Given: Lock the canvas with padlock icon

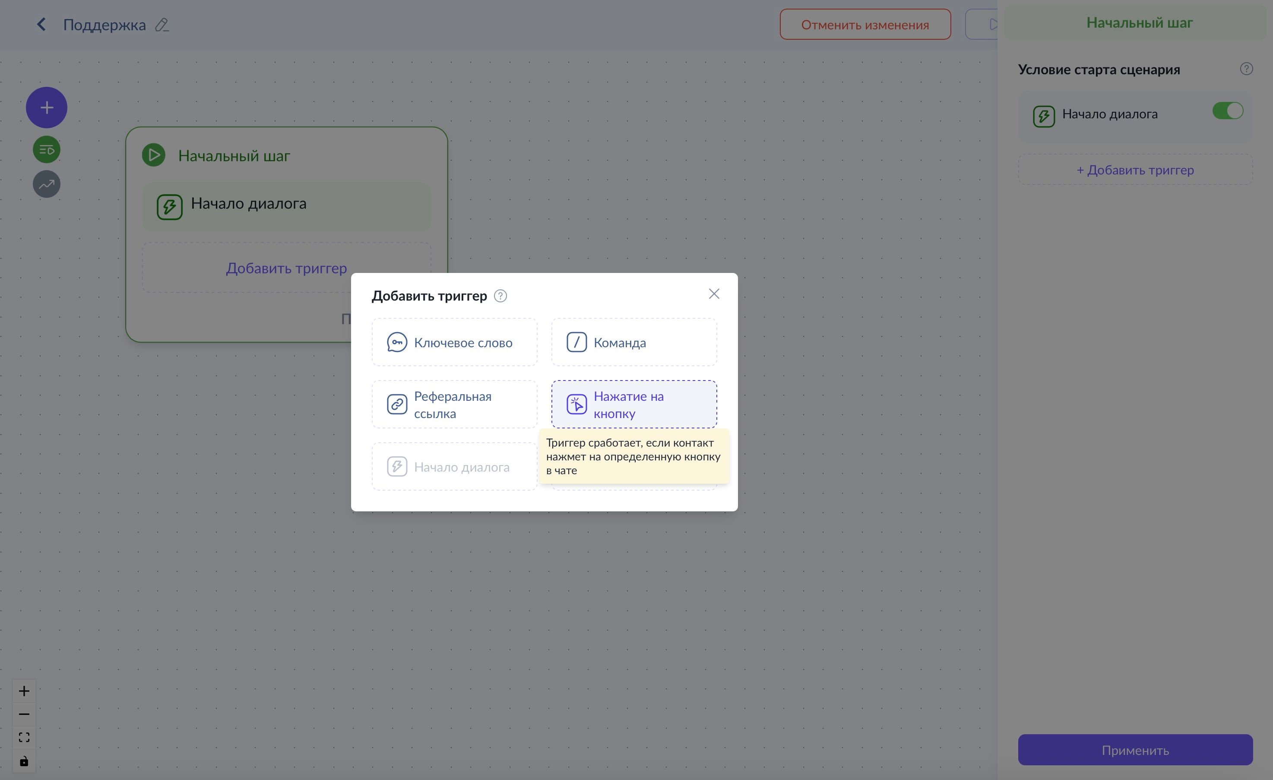Looking at the screenshot, I should coord(24,761).
